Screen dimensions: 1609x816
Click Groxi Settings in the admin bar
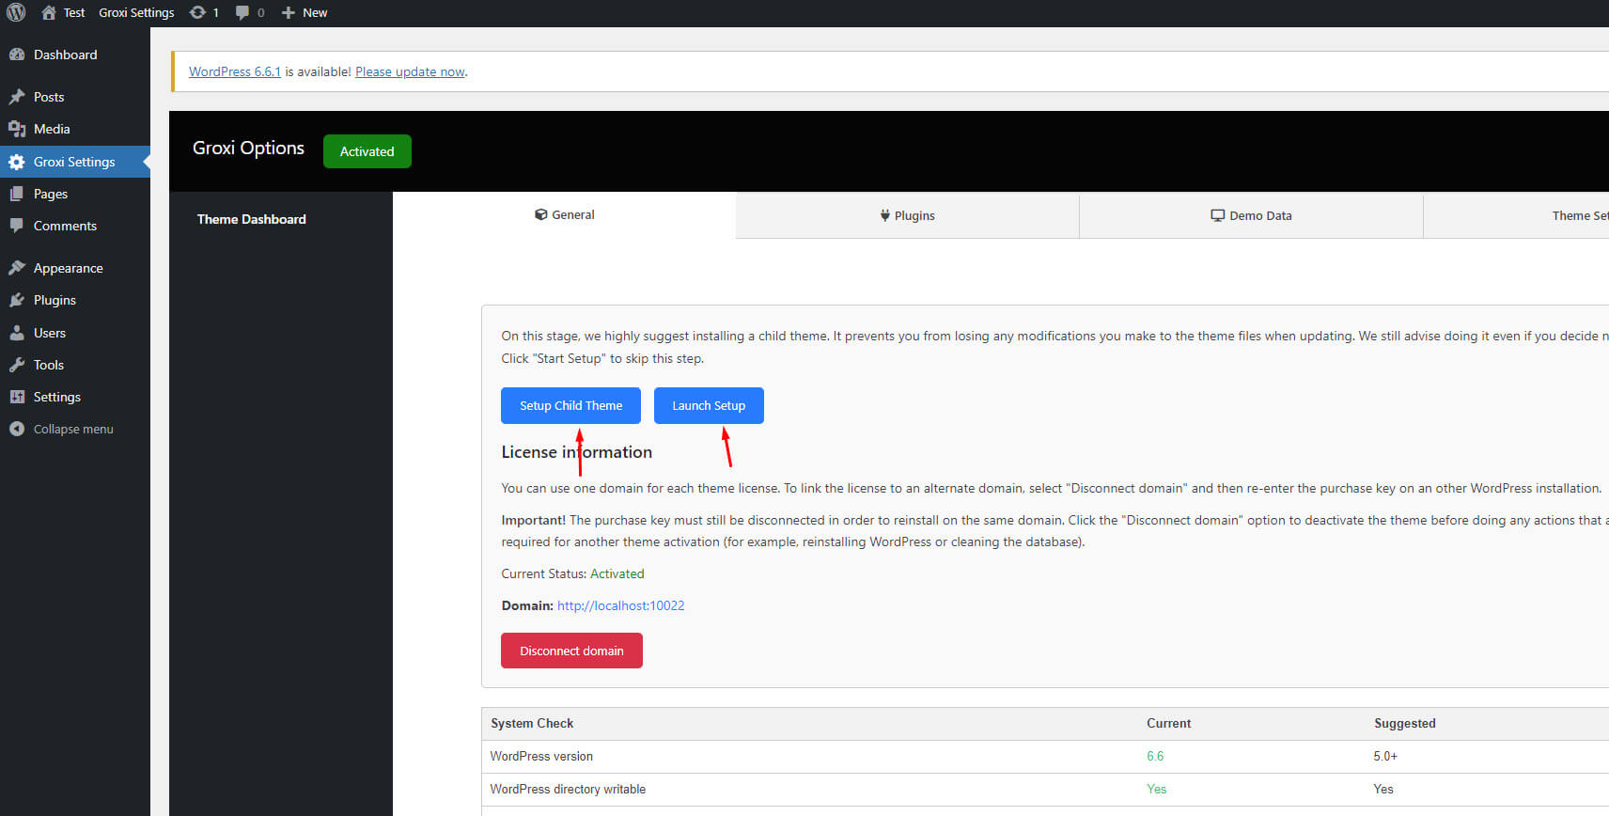(x=136, y=12)
